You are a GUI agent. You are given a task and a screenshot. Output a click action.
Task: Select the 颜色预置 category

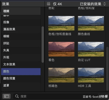click(x=21, y=78)
